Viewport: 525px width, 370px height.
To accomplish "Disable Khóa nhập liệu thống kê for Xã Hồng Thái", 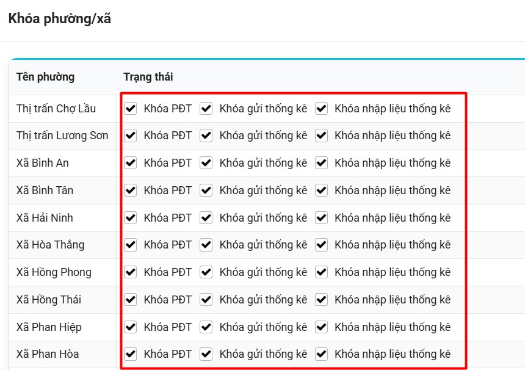I will click(321, 300).
